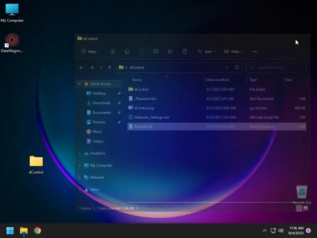Expand the address bar history dropdown

click(x=227, y=67)
